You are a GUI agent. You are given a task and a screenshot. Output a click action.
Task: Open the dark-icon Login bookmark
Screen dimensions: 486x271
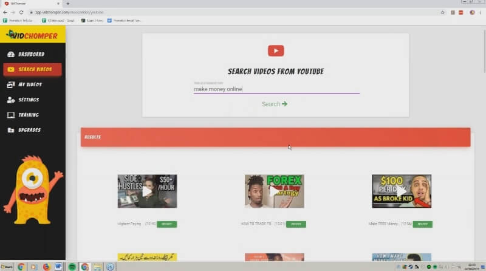(92, 21)
